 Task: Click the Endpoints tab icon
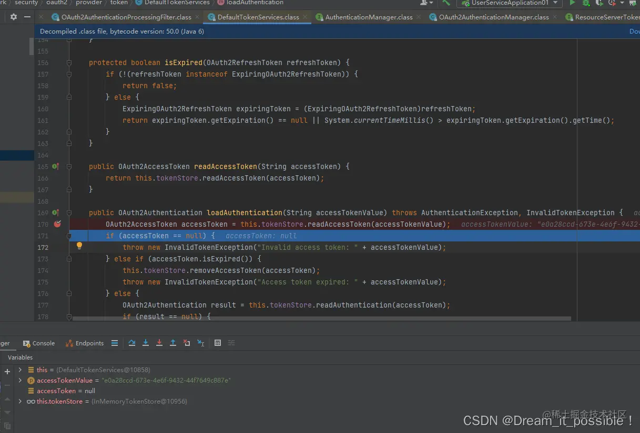click(x=69, y=343)
